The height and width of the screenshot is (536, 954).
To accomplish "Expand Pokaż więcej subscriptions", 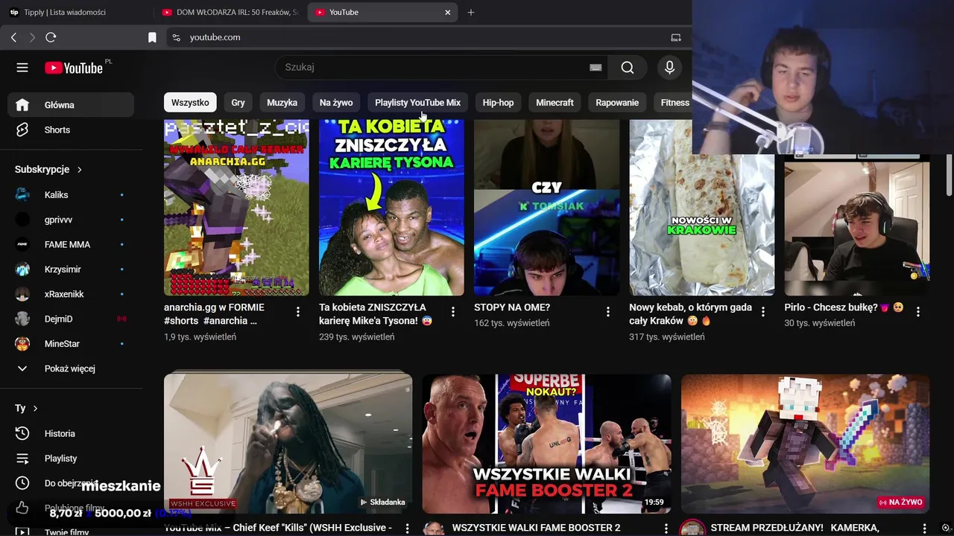I will [x=71, y=368].
